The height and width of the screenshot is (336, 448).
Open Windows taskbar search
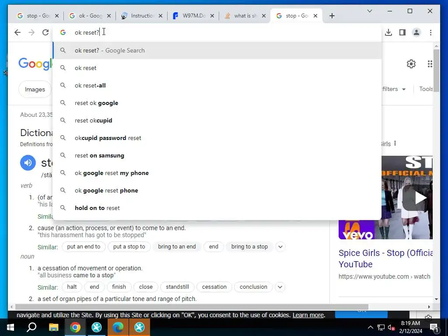click(31, 327)
